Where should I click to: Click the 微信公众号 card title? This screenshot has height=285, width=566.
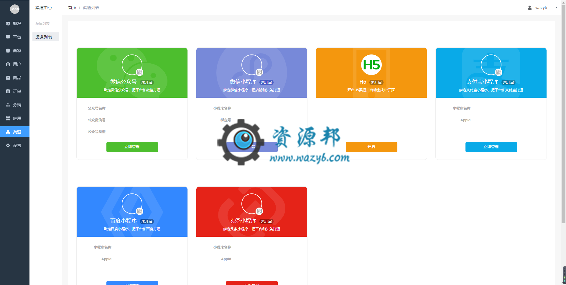[124, 82]
